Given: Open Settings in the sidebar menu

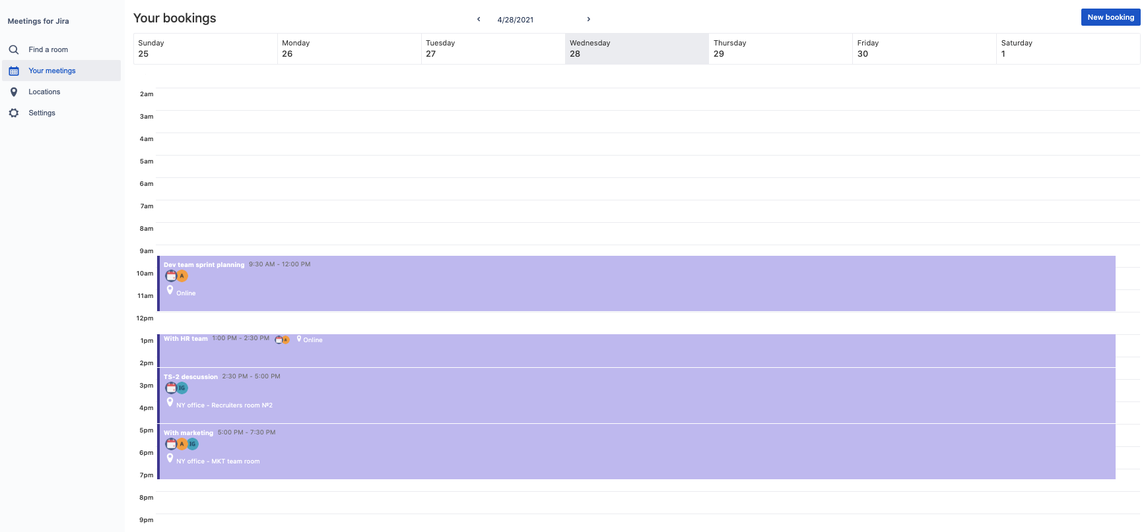Looking at the screenshot, I should pyautogui.click(x=42, y=113).
